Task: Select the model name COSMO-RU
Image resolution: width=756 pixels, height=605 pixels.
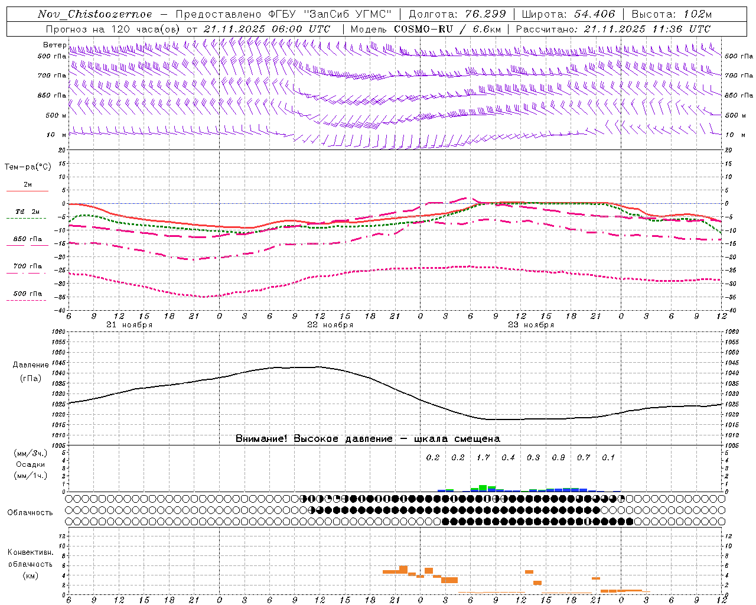Action: 419,29
